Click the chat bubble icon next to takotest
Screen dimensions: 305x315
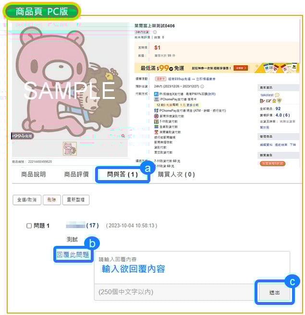277,95
